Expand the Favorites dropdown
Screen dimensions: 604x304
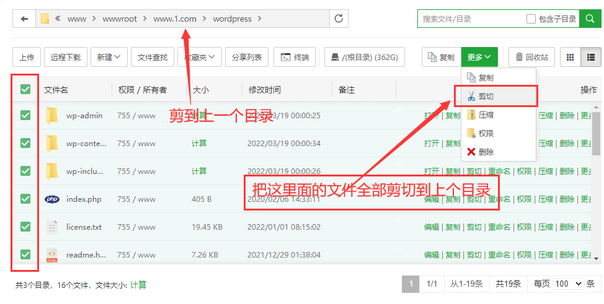click(x=200, y=58)
